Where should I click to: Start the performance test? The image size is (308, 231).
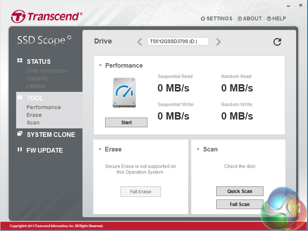126,123
